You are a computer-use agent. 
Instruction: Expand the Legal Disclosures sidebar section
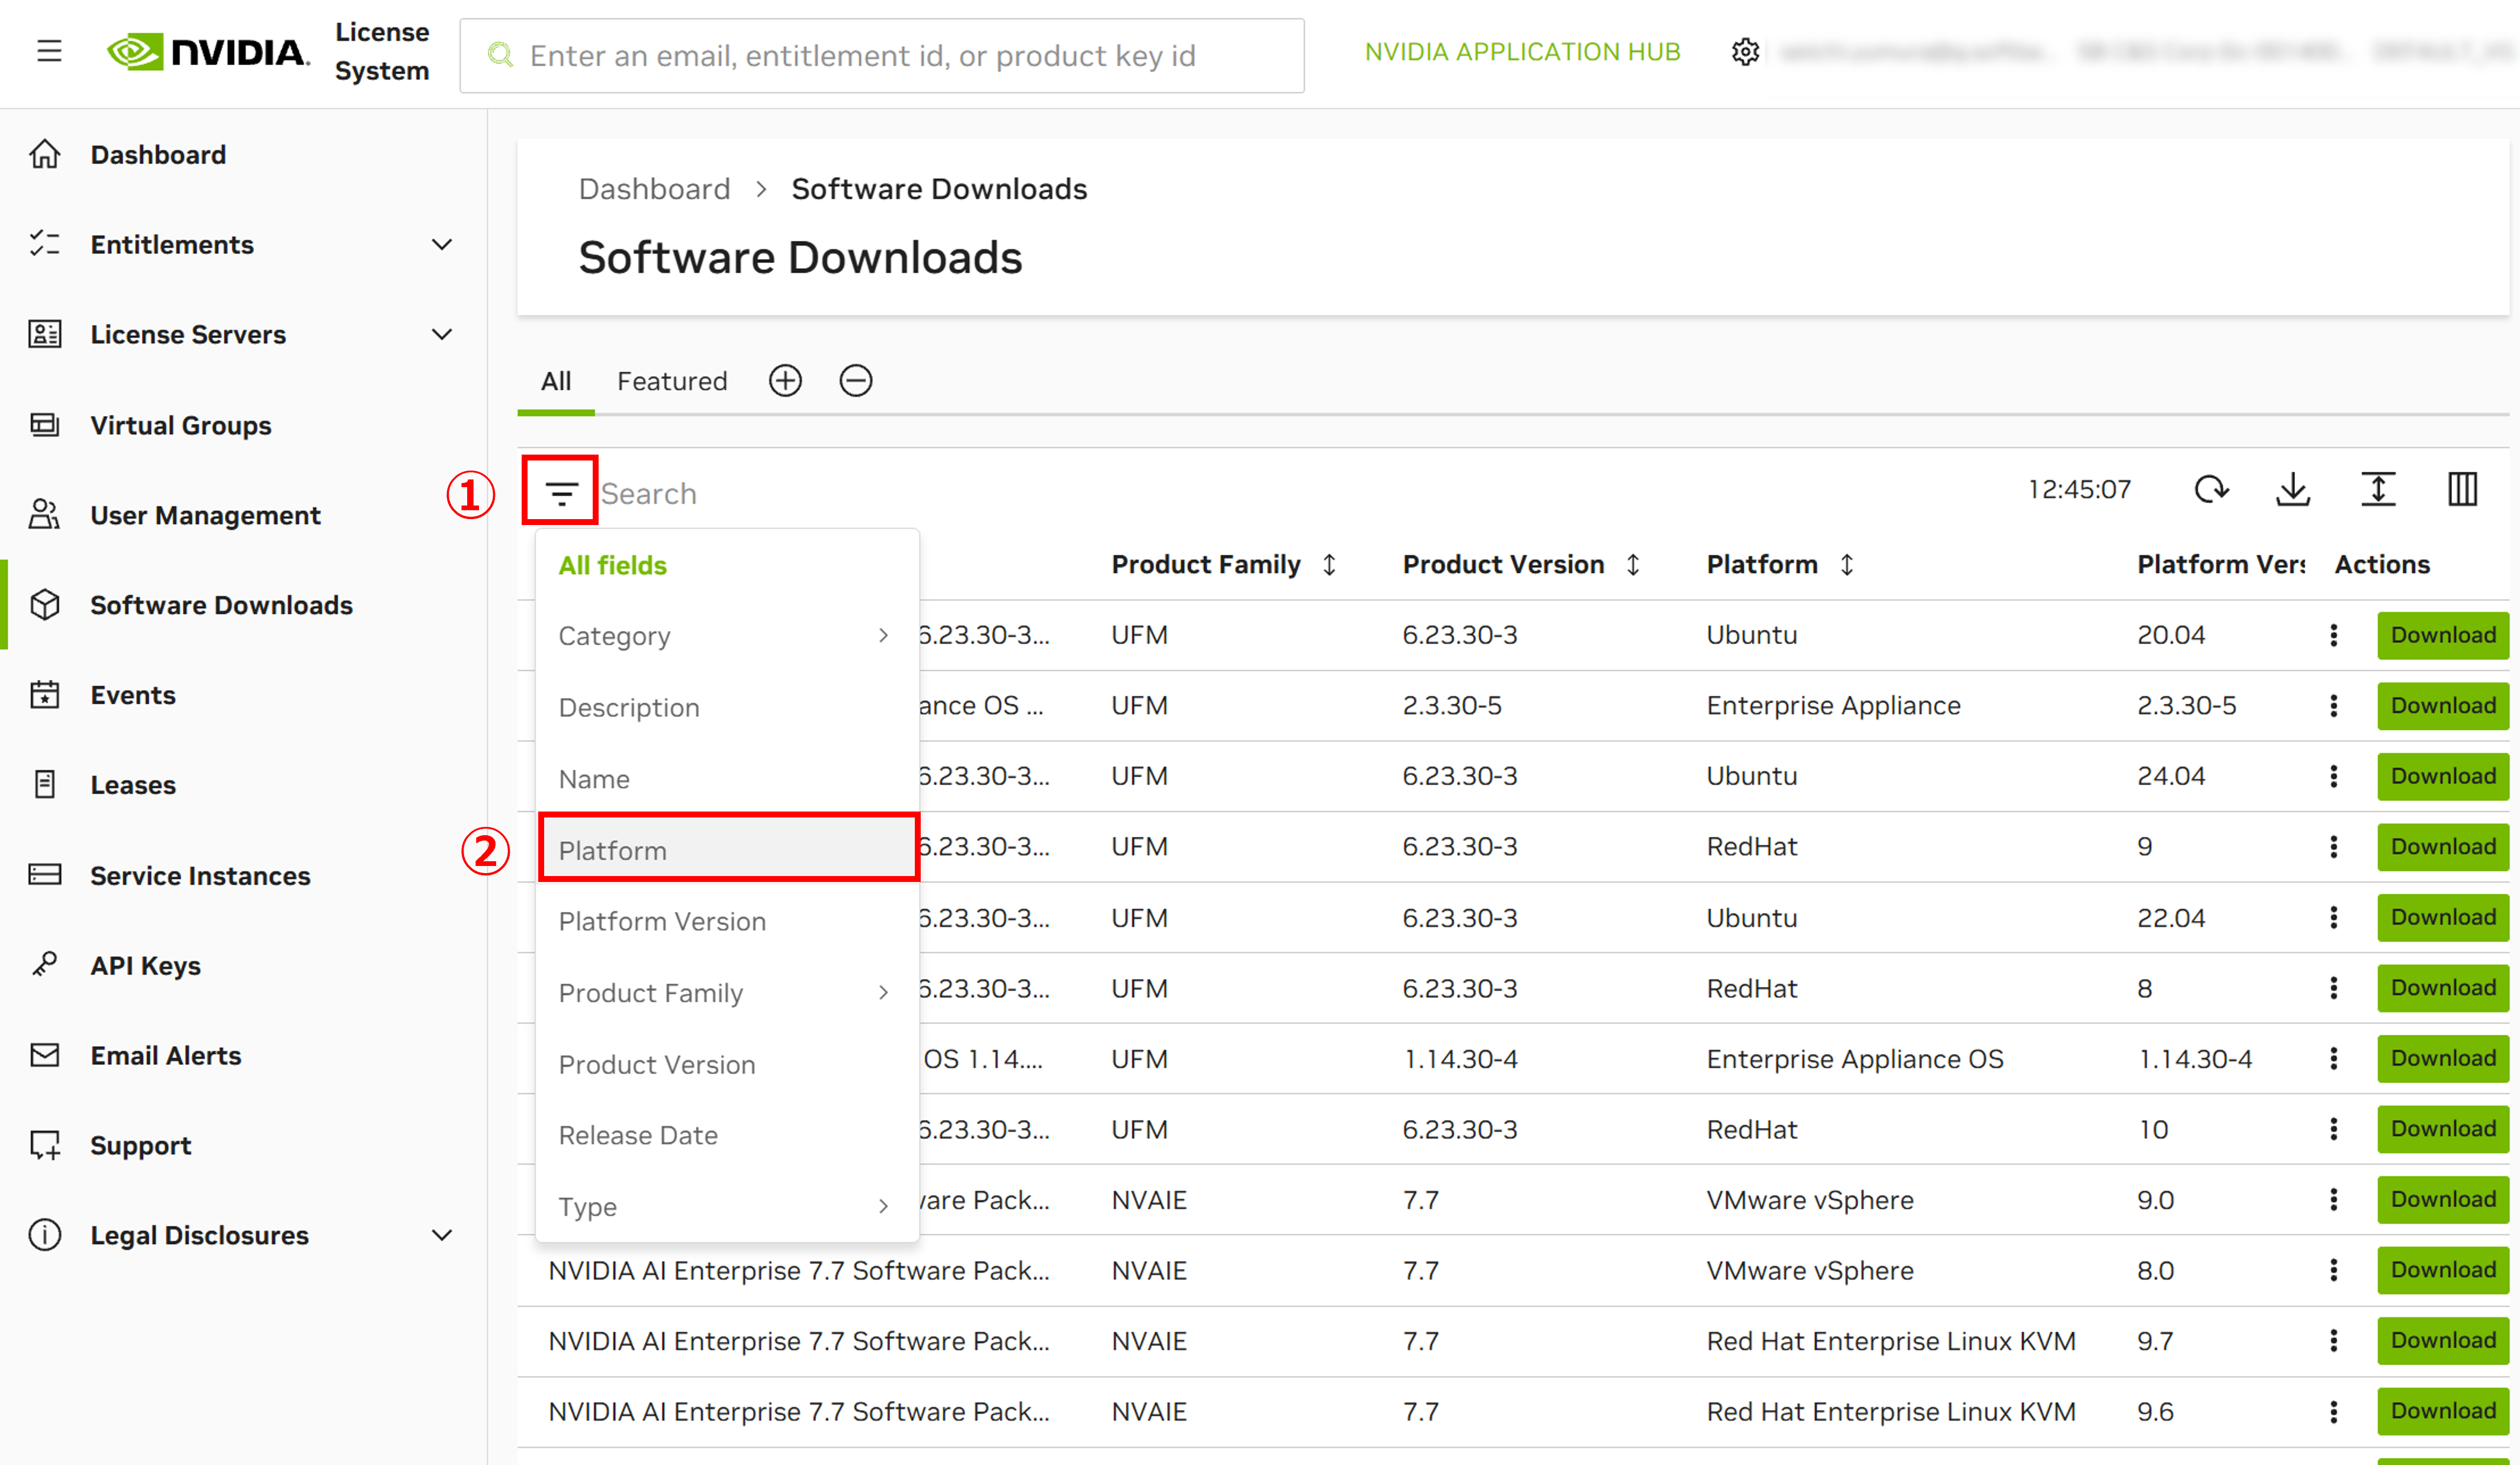coord(442,1236)
